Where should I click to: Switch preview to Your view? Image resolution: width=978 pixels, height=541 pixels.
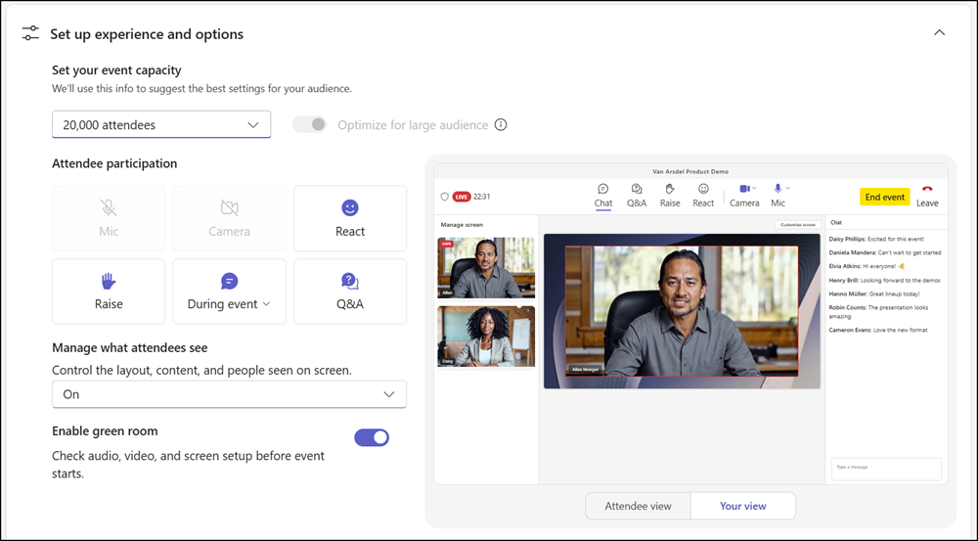[743, 506]
